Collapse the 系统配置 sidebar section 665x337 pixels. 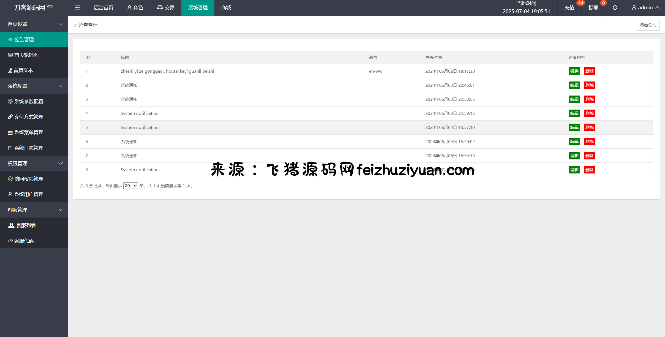point(34,86)
